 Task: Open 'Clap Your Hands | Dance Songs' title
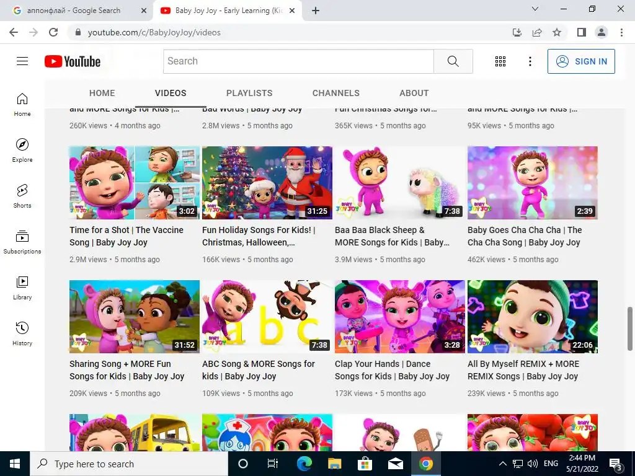(x=392, y=370)
